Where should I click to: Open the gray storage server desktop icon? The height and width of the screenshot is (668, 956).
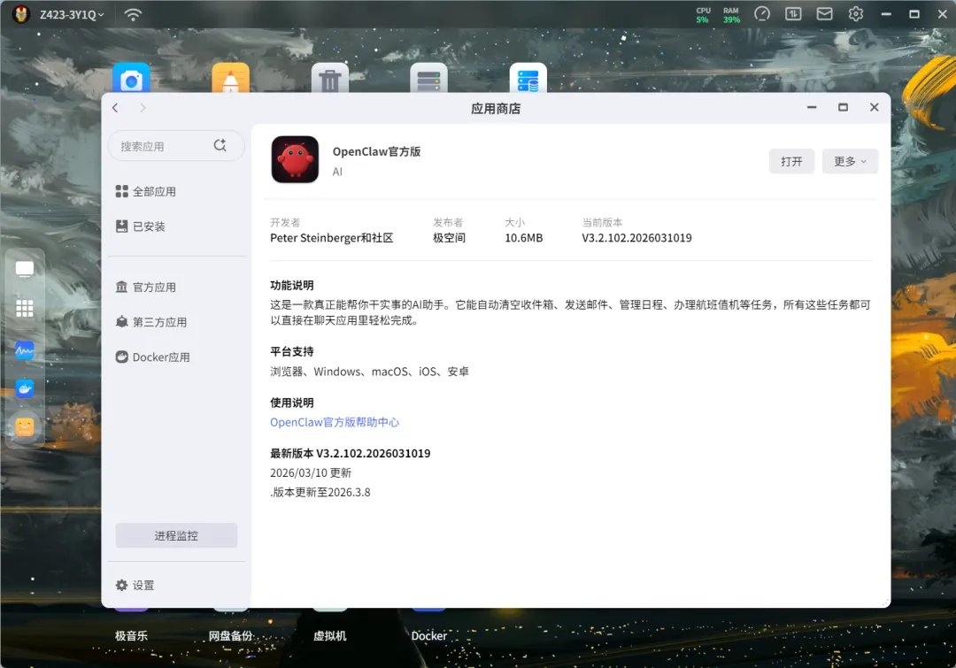pos(428,78)
